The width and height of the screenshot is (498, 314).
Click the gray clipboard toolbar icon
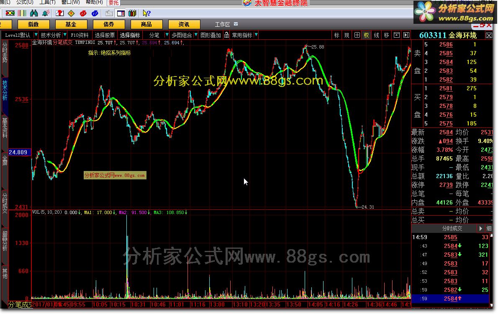[x=109, y=13]
